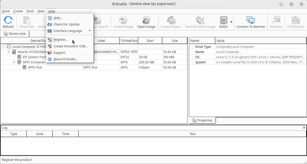Open the Create menu
The image size is (307, 164).
(18, 11)
